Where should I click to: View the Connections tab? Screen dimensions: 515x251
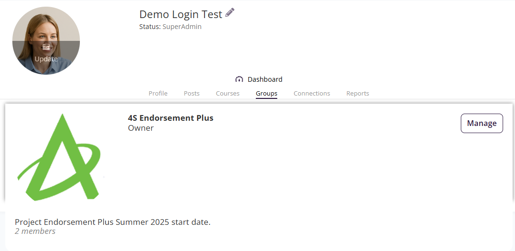click(312, 94)
